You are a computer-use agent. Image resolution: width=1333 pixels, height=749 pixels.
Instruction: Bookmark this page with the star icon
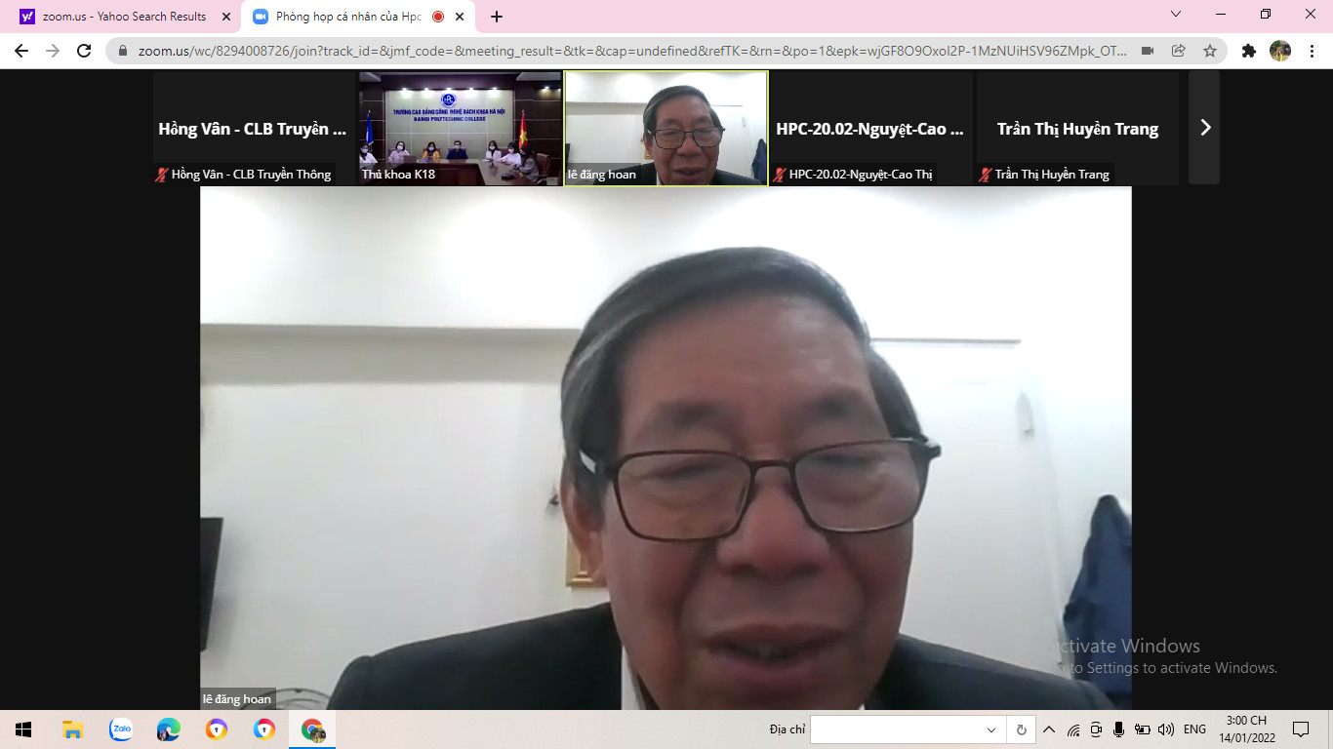pos(1210,51)
